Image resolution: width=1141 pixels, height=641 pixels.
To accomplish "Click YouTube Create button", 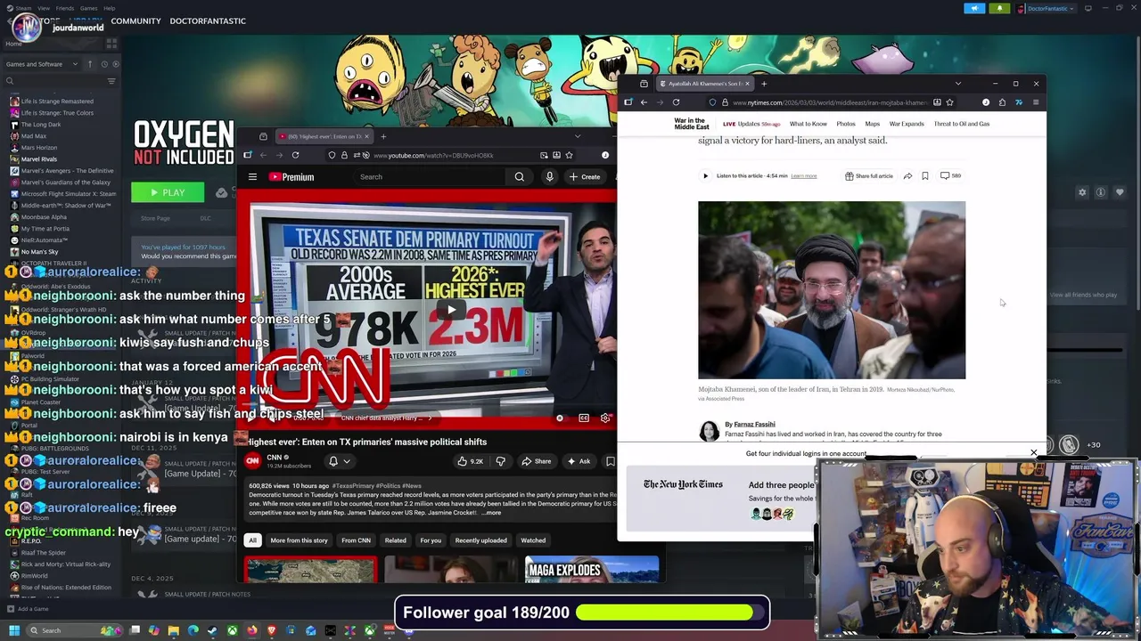I will click(585, 176).
